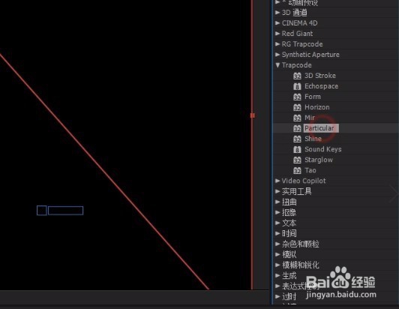Click the effect icon beside Form
The height and width of the screenshot is (309, 399).
(x=297, y=97)
